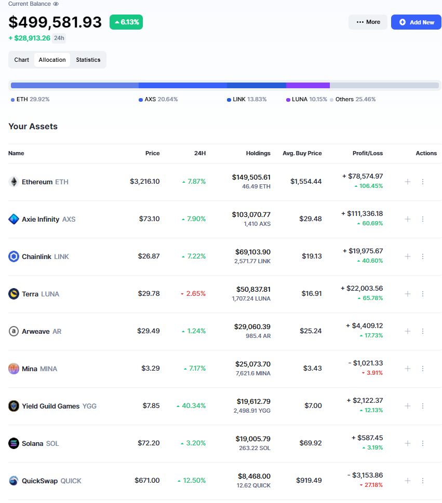Image resolution: width=442 pixels, height=503 pixels.
Task: Open the Ethereum row options menu
Action: click(422, 182)
